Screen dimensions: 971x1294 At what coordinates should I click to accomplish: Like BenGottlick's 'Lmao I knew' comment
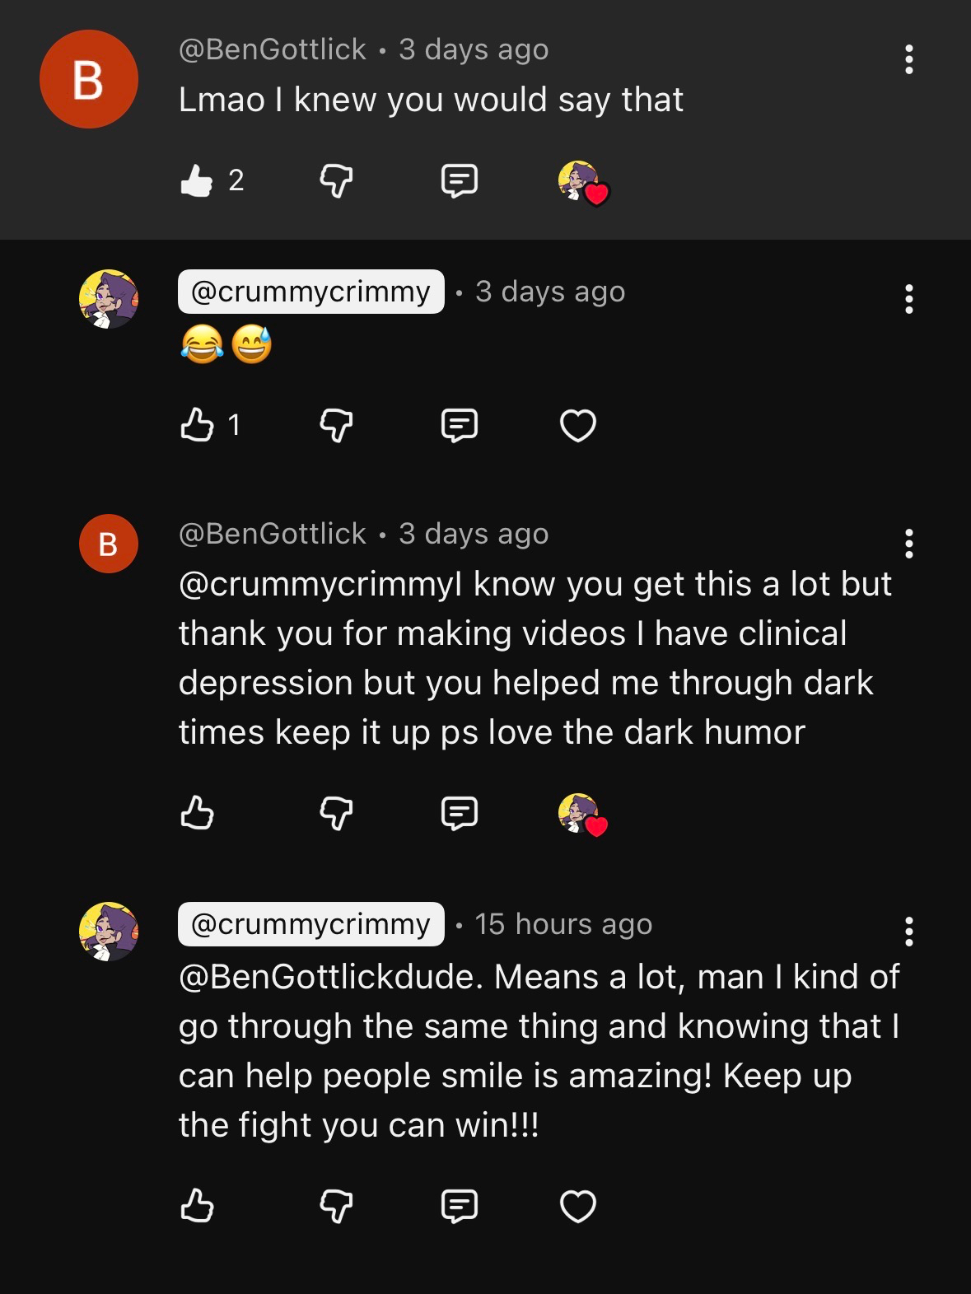point(197,180)
